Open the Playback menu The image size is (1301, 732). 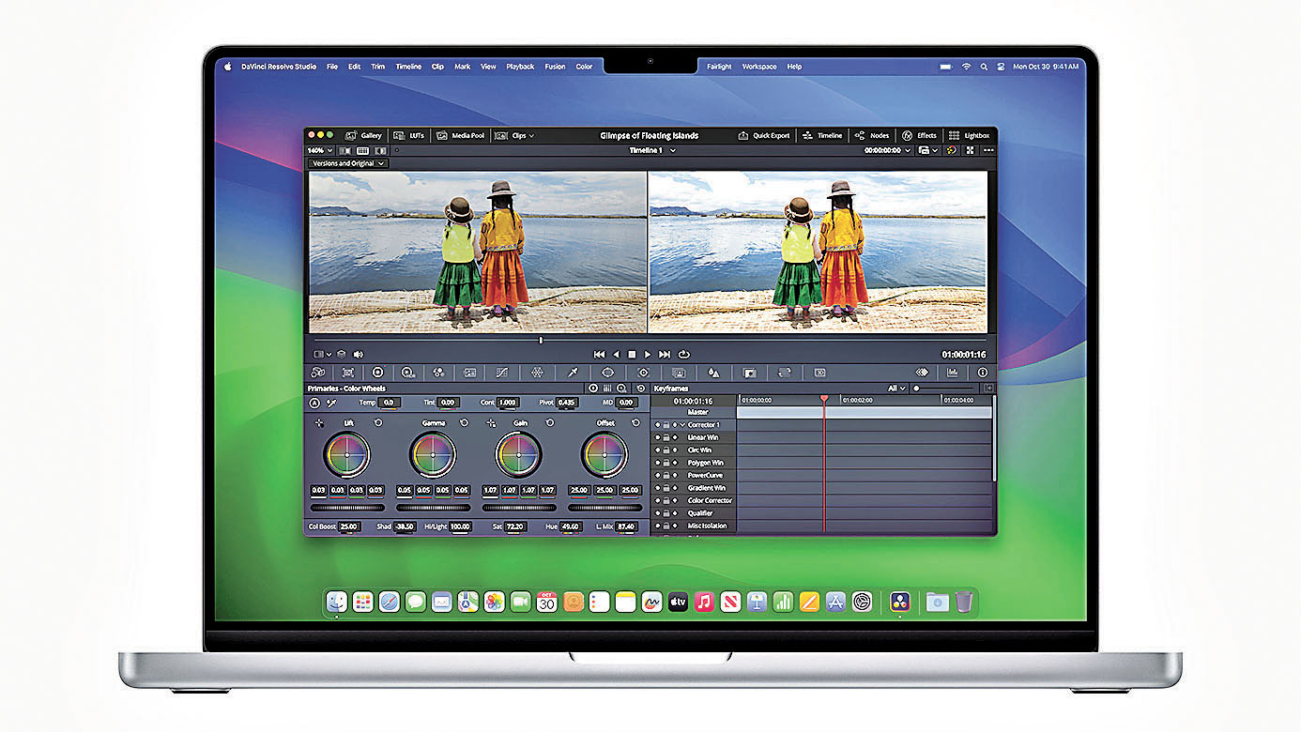(520, 67)
